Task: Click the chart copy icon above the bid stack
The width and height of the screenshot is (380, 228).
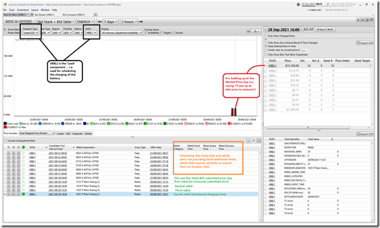Action: tap(249, 31)
